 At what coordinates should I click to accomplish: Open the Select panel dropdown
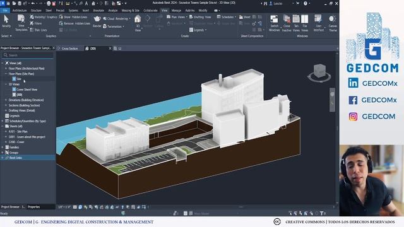[6, 36]
